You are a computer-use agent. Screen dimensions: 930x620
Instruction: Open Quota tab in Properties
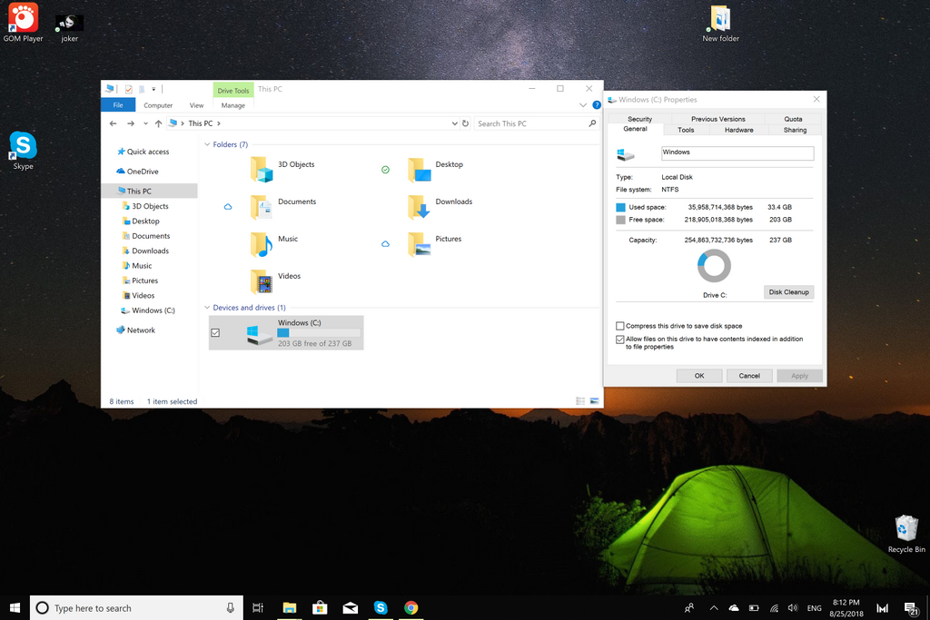(793, 119)
